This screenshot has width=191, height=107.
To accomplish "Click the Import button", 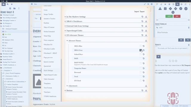I will (x=137, y=12).
